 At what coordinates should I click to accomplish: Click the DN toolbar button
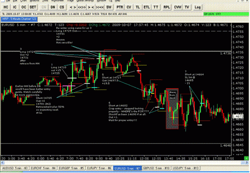coord(53,7)
